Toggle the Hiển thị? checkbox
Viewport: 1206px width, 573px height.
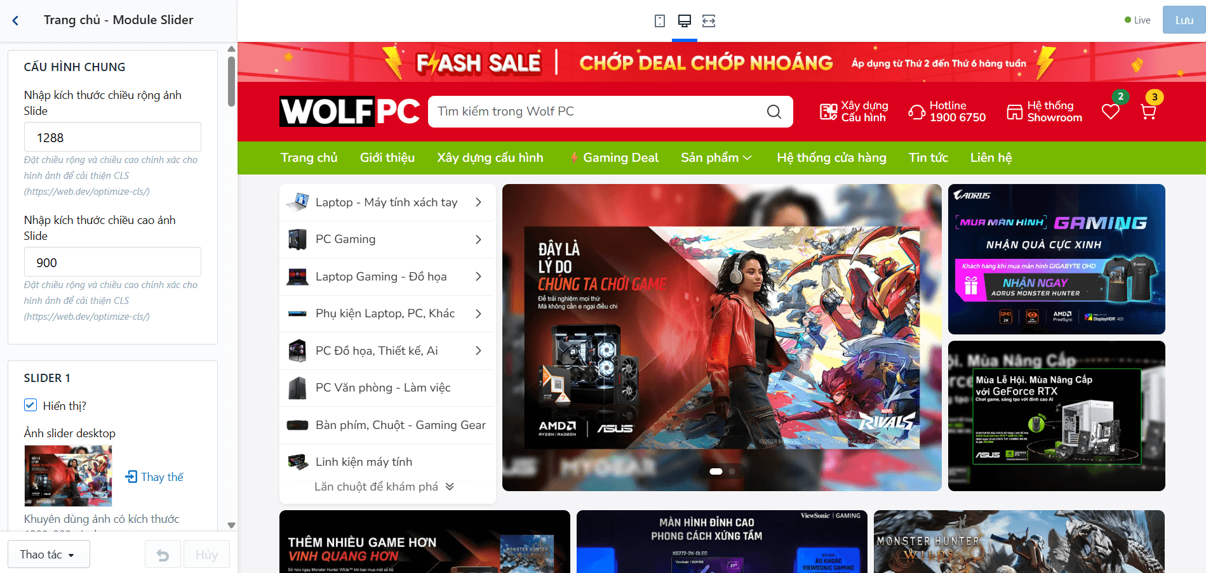point(30,405)
